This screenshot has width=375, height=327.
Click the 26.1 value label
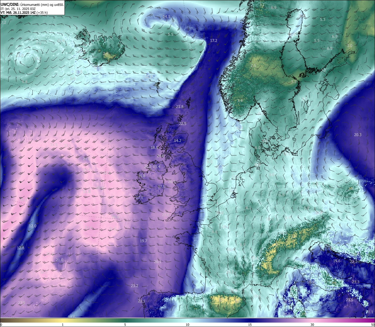(158, 262)
